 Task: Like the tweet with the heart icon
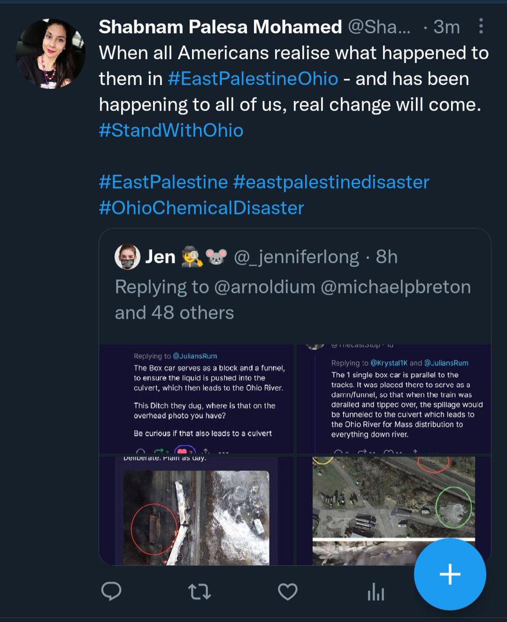pyautogui.click(x=288, y=592)
